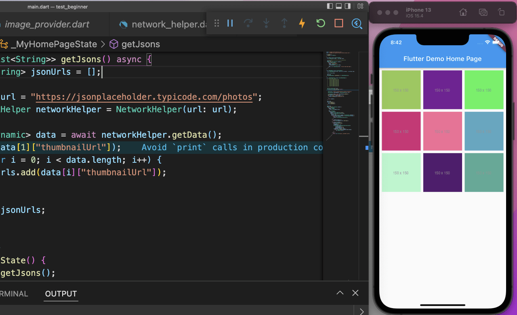The width and height of the screenshot is (517, 315).
Task: Tap the crimson thumbnail in second row
Action: 401,131
